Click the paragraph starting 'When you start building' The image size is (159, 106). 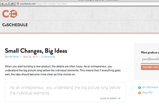(63, 70)
